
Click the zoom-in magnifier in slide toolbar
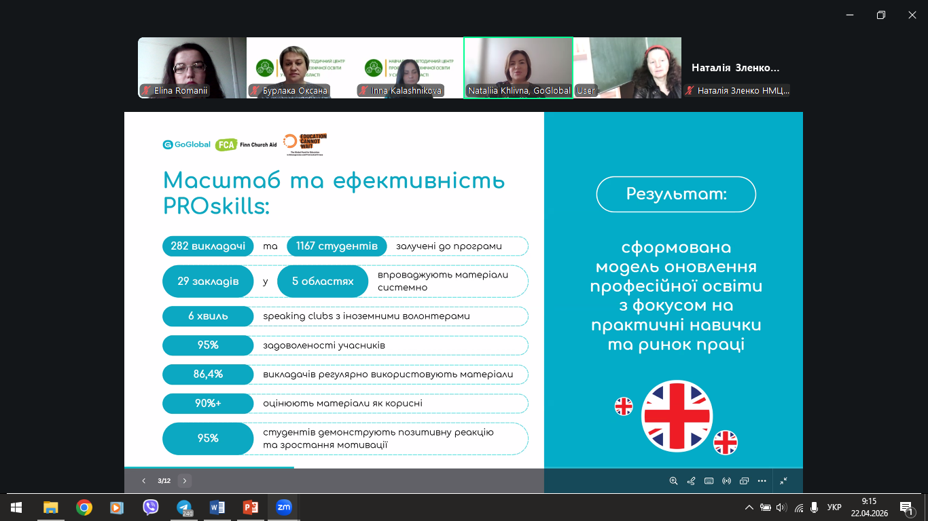673,481
